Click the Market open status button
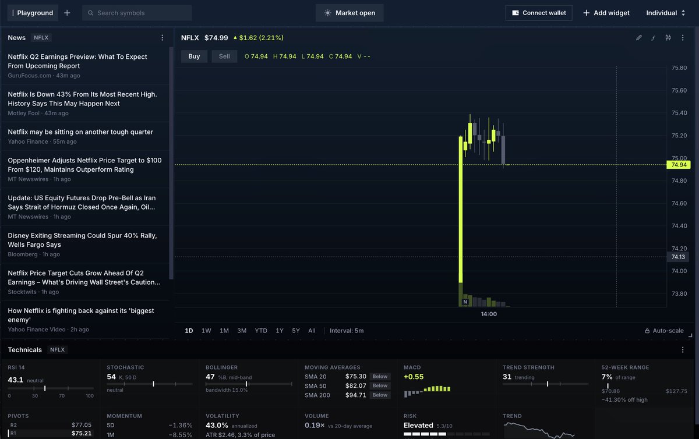 [349, 13]
